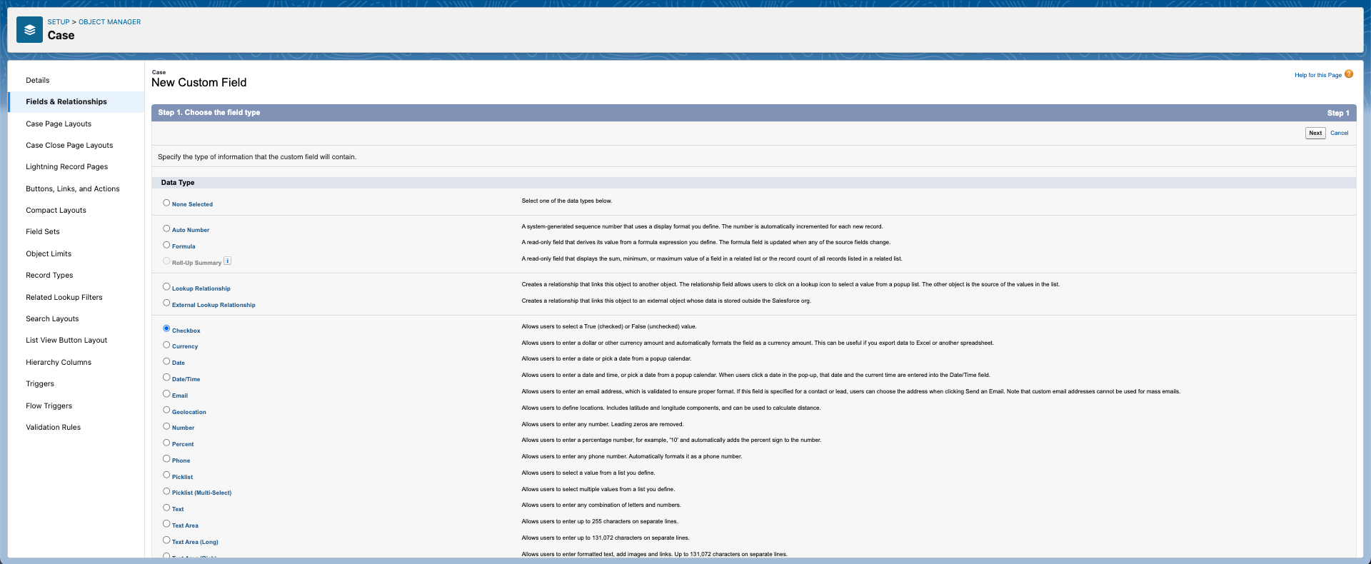
Task: Click the Next button
Action: tap(1315, 133)
